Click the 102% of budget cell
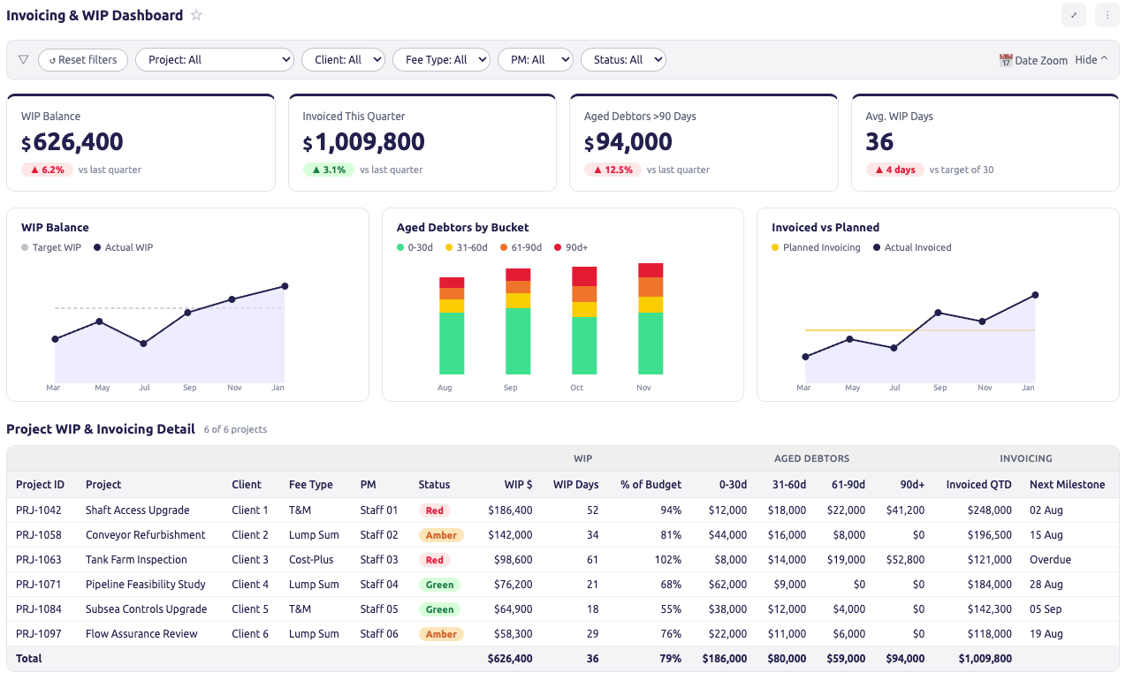Screen dimensions: 1126x680 point(667,560)
